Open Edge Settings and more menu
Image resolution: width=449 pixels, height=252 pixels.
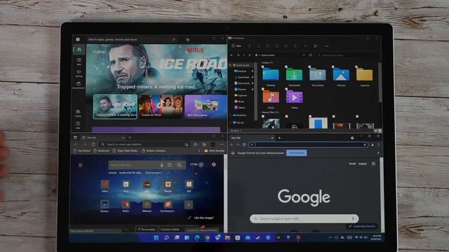point(222,145)
